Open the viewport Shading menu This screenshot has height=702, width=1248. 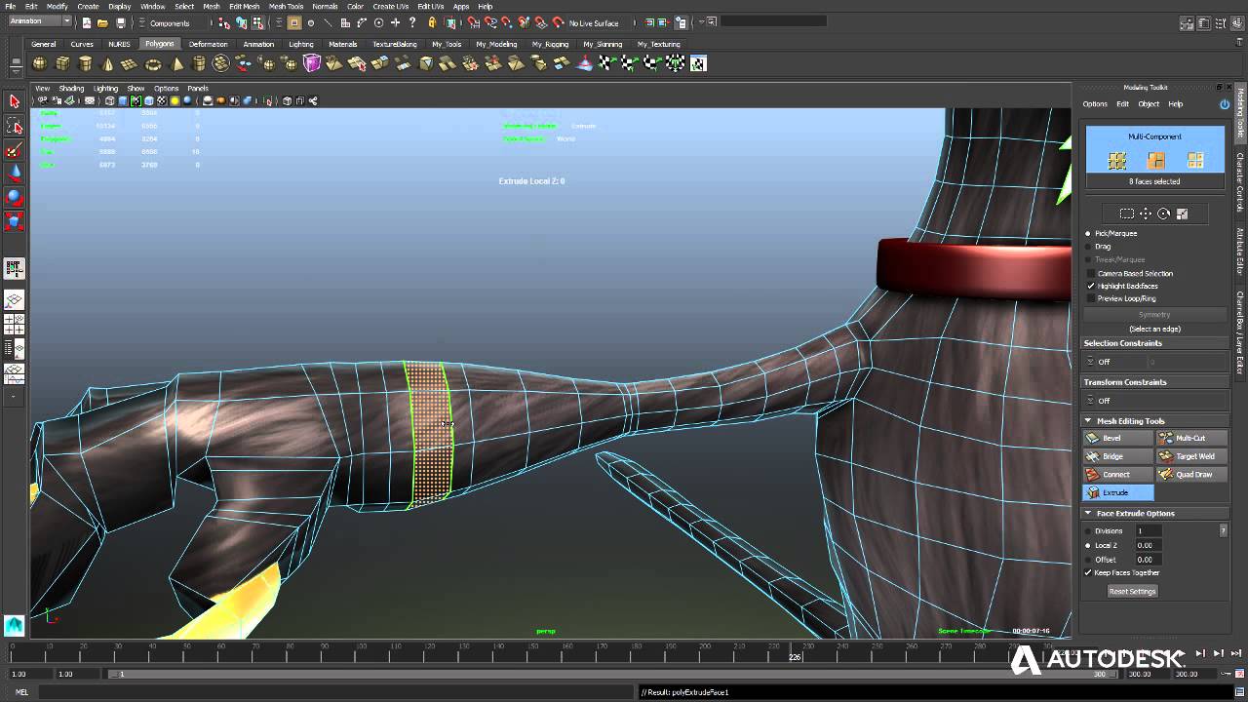tap(71, 89)
